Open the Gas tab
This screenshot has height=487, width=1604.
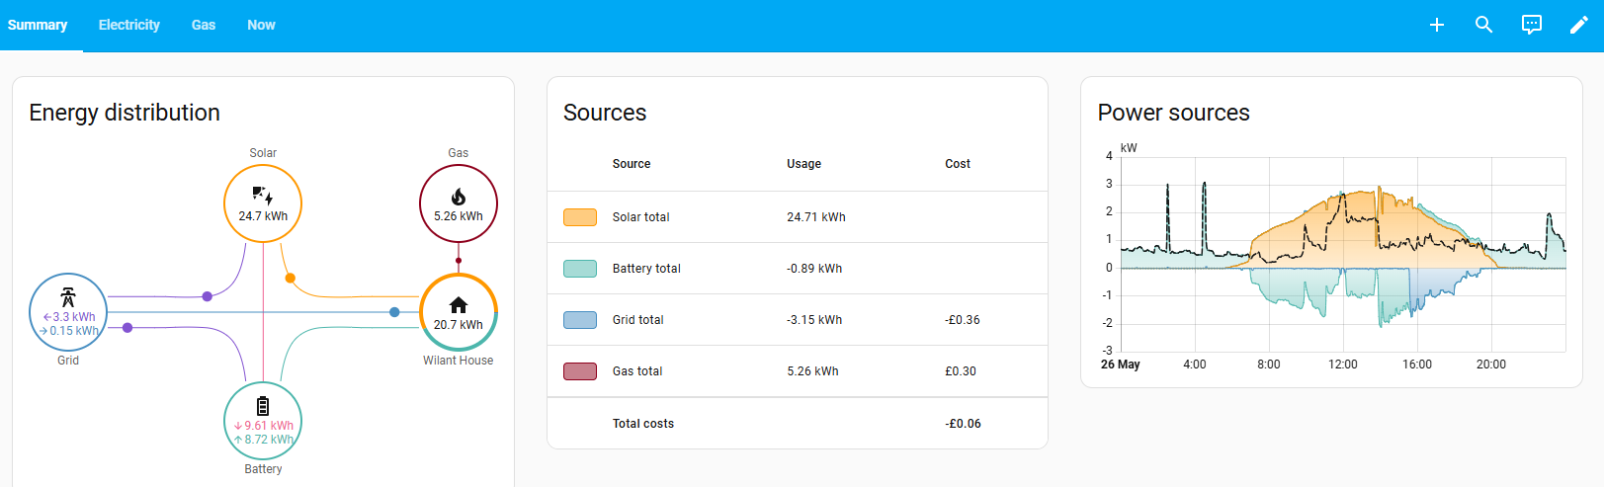click(x=204, y=25)
